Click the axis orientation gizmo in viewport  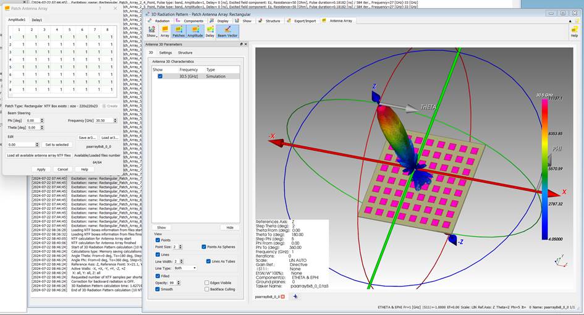561,260
